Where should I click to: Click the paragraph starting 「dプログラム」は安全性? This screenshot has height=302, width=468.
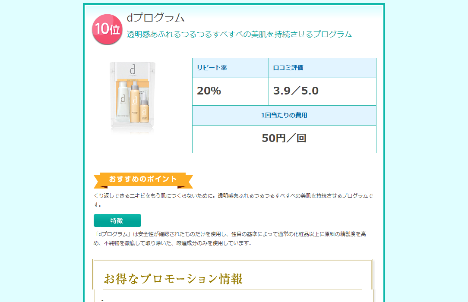pos(230,239)
